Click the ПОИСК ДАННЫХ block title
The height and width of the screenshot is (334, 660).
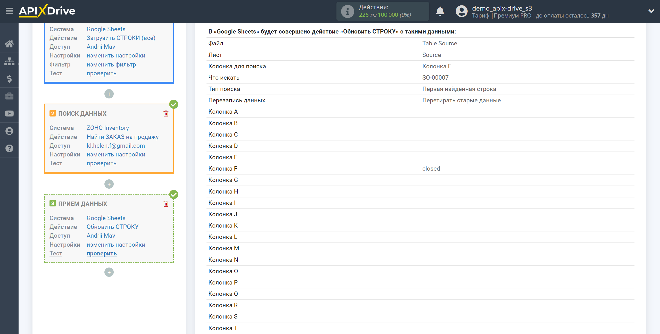pos(82,114)
